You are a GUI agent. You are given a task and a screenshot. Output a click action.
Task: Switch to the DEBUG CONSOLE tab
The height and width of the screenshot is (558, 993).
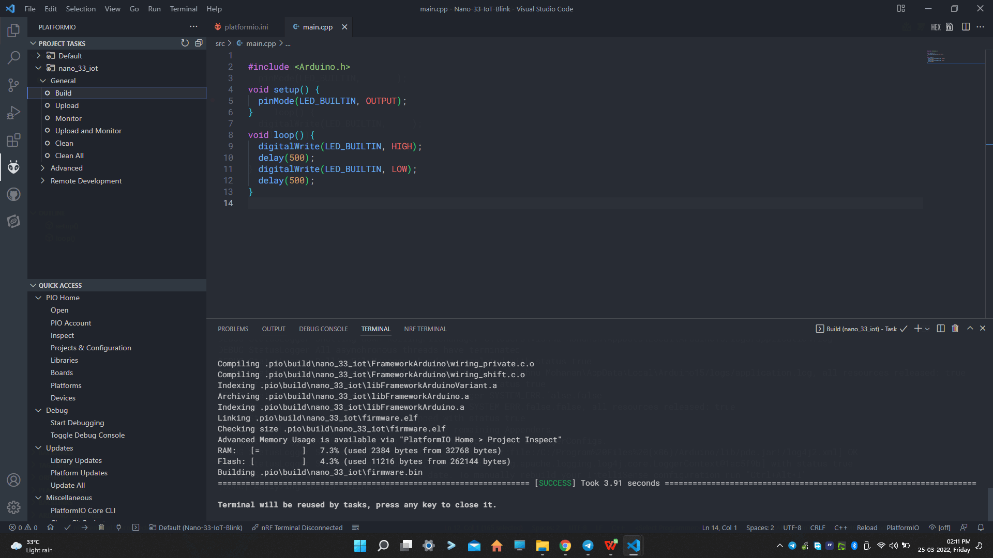tap(323, 329)
